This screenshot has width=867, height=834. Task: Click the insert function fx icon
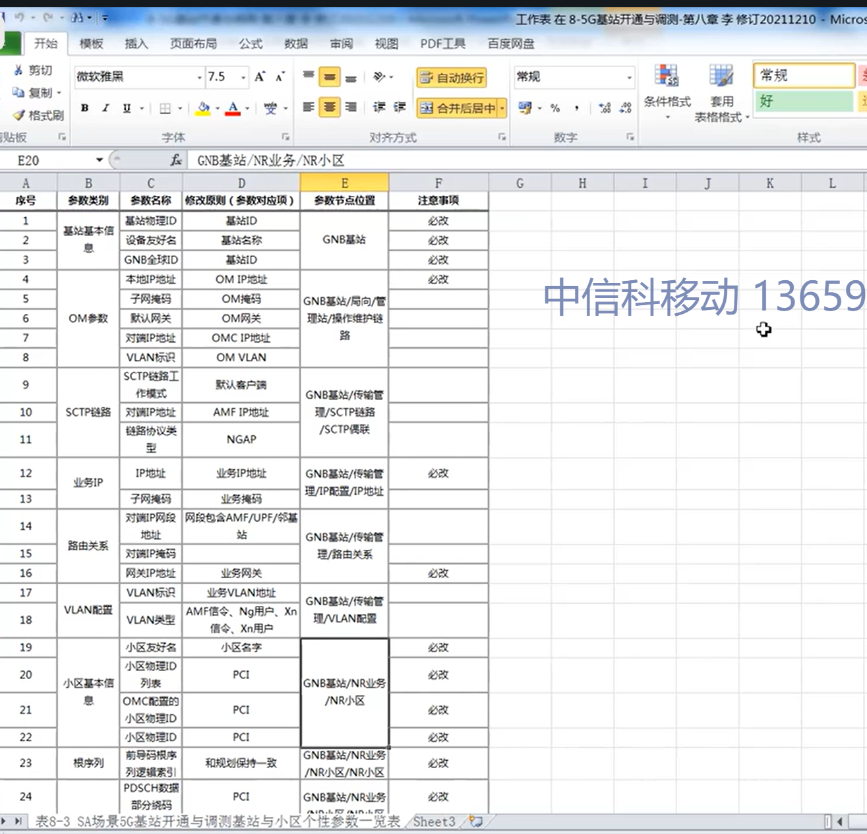[x=176, y=160]
